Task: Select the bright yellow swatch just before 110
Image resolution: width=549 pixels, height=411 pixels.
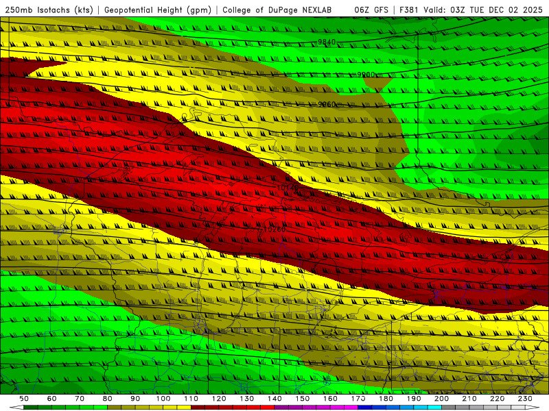Action: [x=184, y=408]
